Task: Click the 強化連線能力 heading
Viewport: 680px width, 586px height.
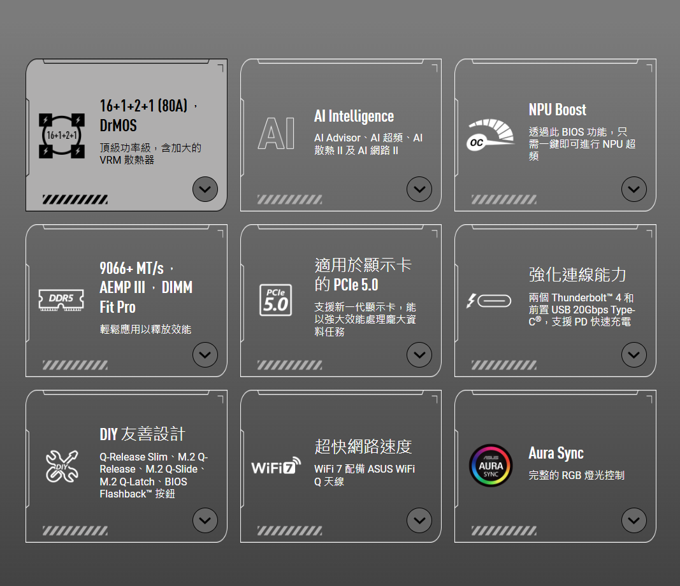Action: (x=577, y=275)
